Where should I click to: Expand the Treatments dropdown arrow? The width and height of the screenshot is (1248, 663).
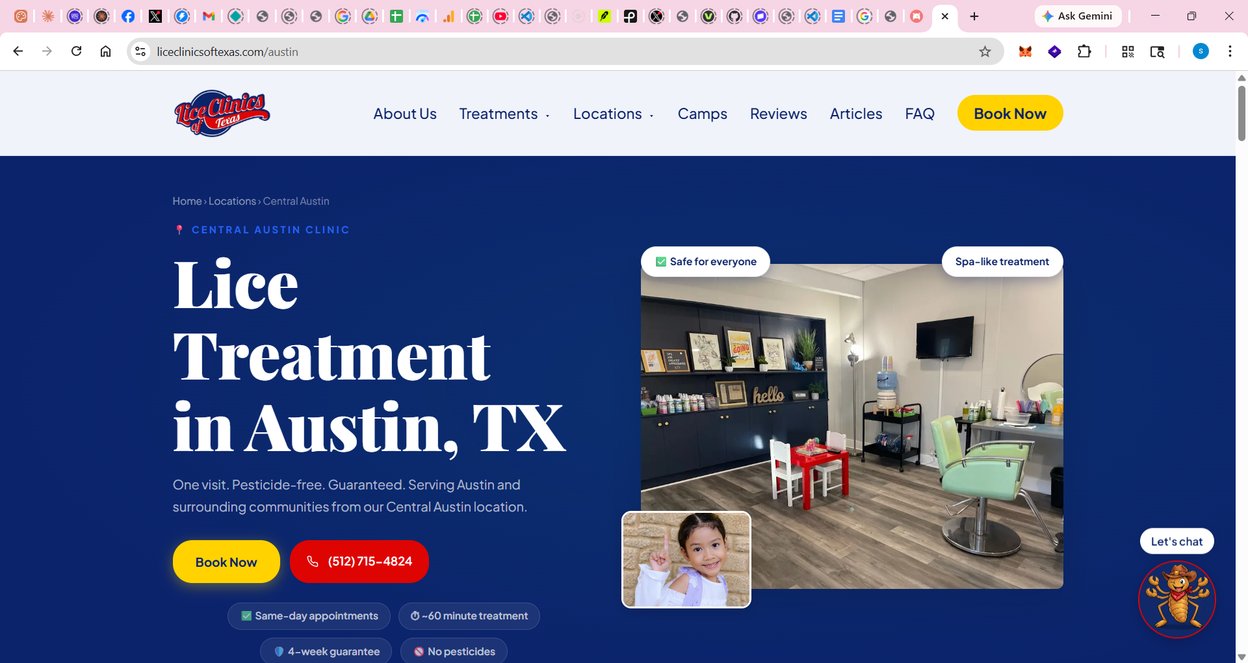(547, 116)
